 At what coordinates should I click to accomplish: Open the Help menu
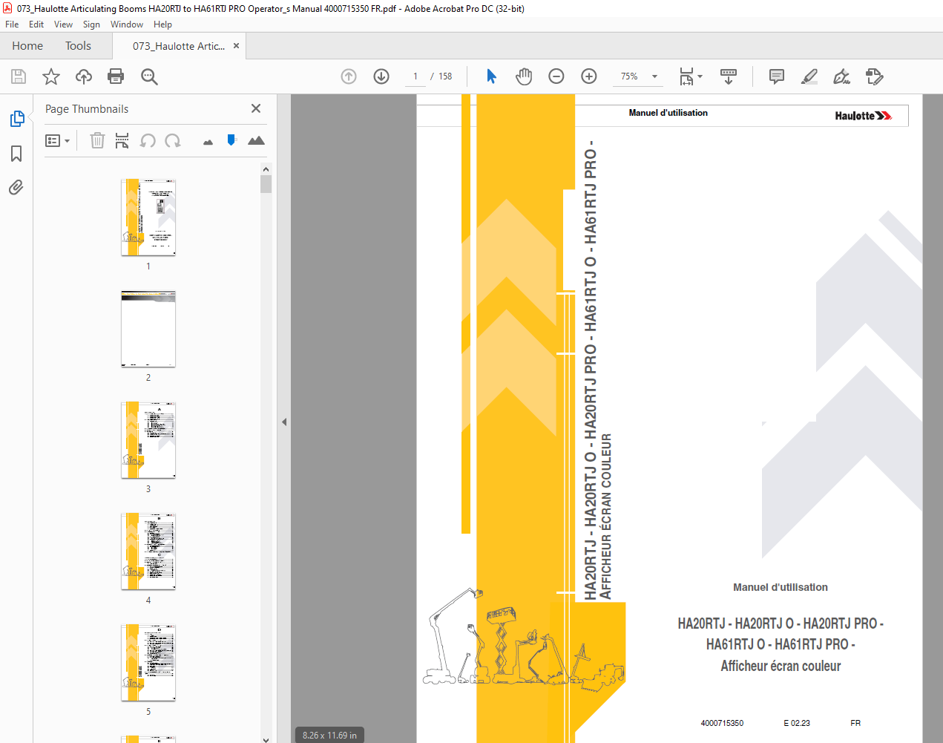coord(162,24)
